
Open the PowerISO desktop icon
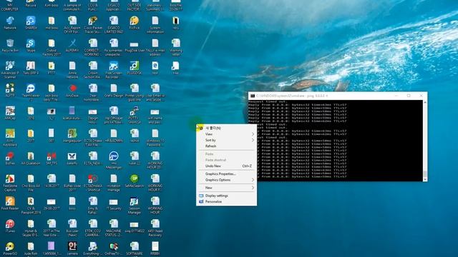[x=10, y=248]
